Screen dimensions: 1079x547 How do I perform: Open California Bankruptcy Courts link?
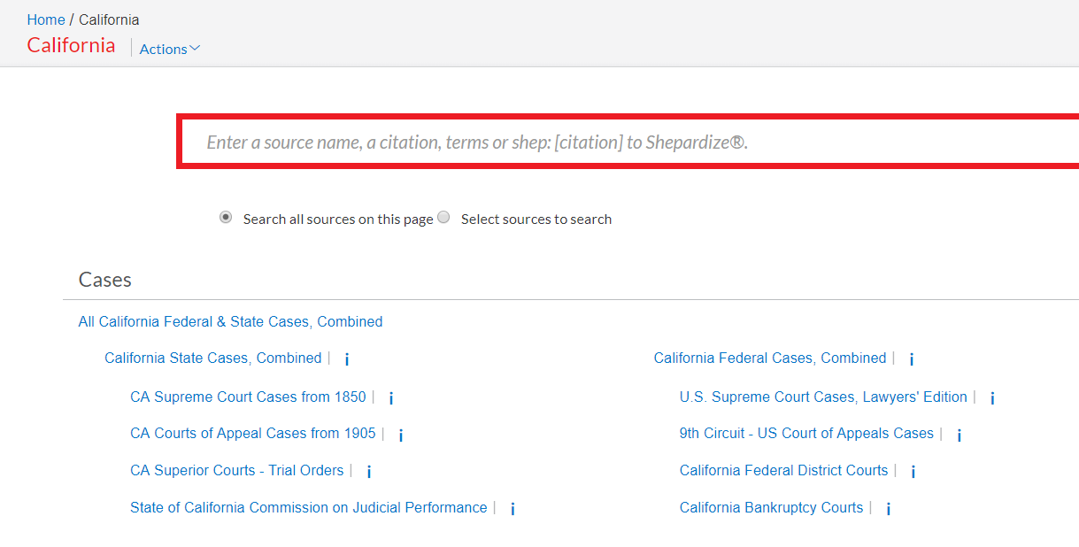tap(771, 507)
